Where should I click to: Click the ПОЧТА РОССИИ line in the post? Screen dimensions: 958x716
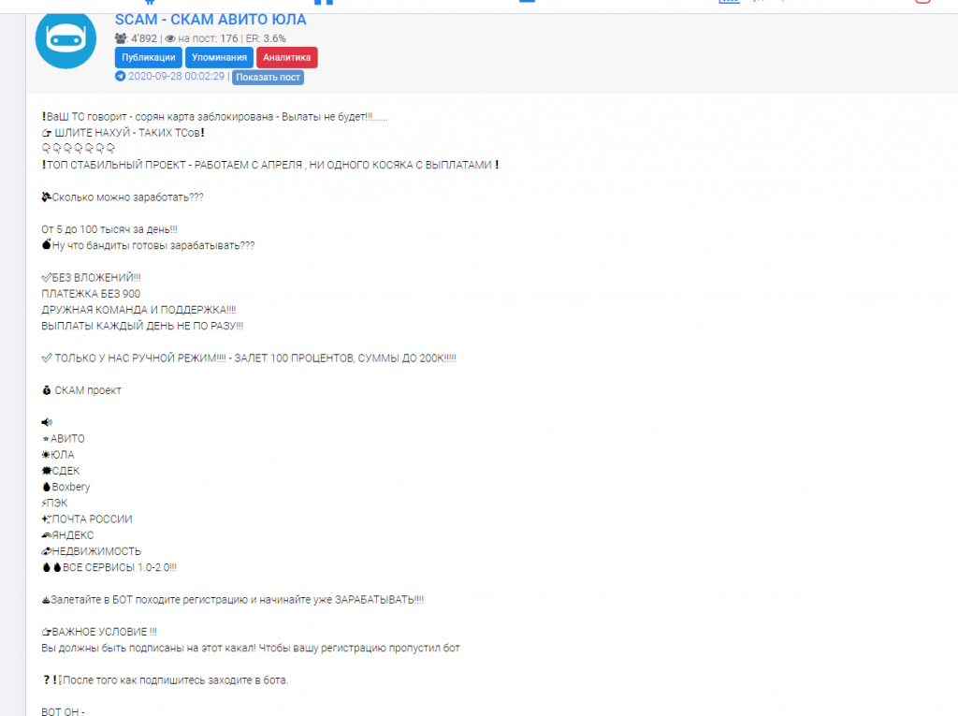[87, 519]
